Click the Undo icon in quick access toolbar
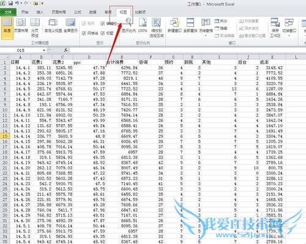The image size is (306, 244). coord(17,3)
